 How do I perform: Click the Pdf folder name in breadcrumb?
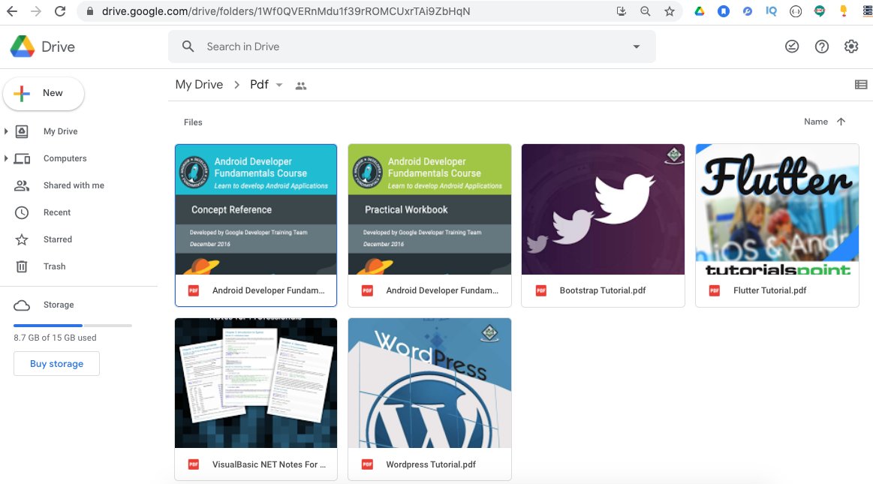259,85
